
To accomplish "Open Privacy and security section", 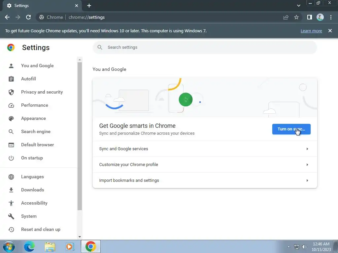I will click(42, 92).
